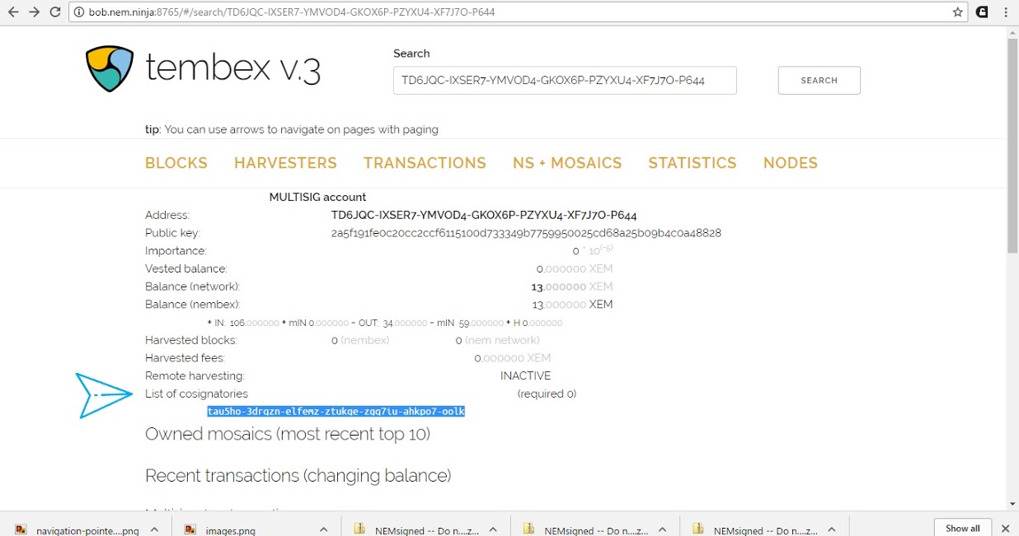Open the NS + MOSAICS menu
The height and width of the screenshot is (536, 1019).
pos(567,163)
